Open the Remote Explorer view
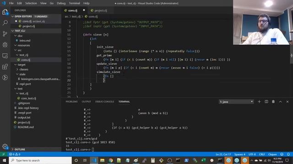 [x=5, y=56]
